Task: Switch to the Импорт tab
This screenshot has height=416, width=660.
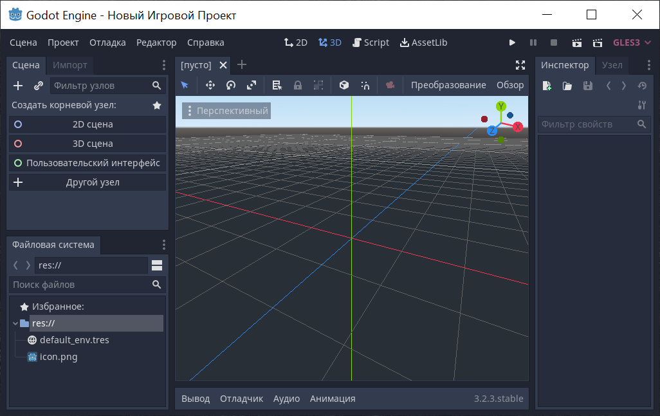Action: click(70, 65)
